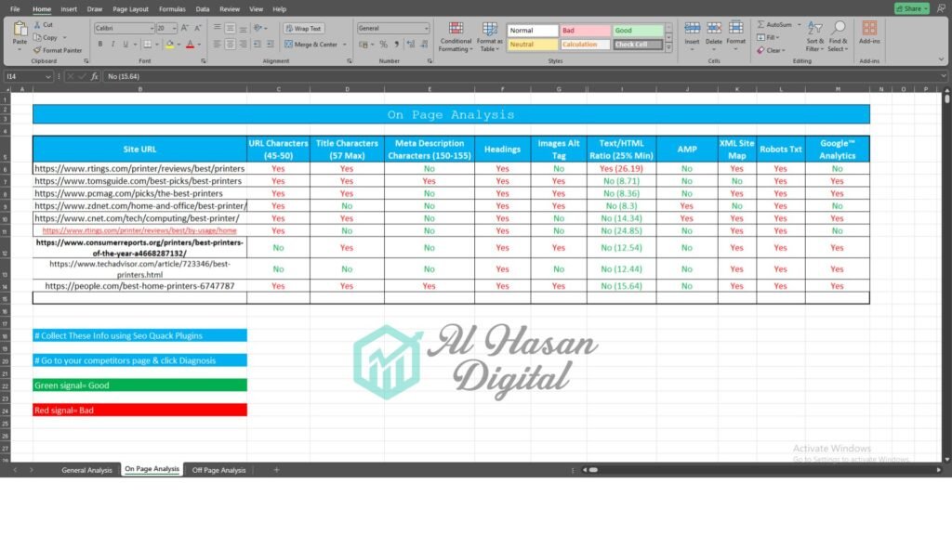Open the Off Page Analysis sheet

(219, 470)
